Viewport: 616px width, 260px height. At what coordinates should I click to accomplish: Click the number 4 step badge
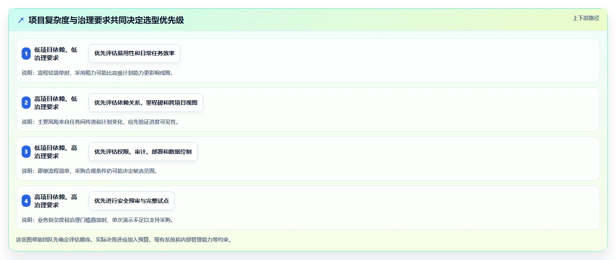point(26,201)
